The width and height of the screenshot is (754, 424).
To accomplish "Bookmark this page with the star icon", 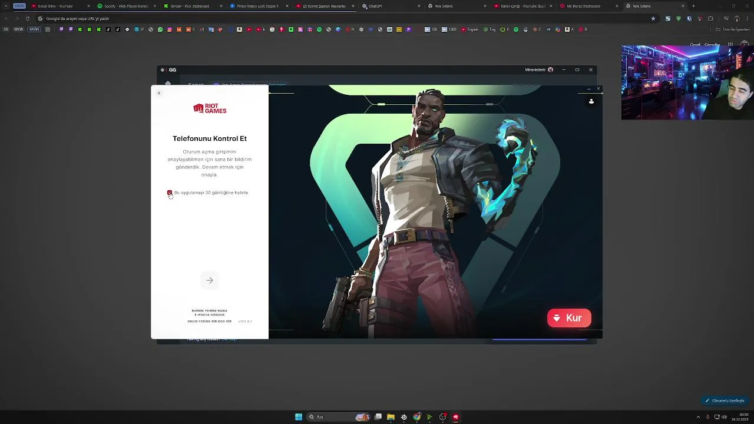I will 653,18.
